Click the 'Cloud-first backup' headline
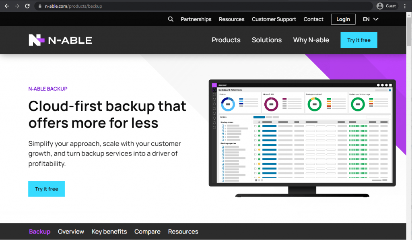This screenshot has height=240, width=412. point(107,114)
